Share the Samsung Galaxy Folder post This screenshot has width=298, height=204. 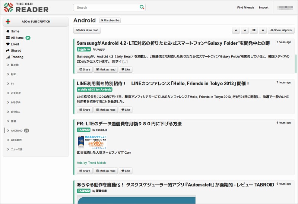point(85,69)
